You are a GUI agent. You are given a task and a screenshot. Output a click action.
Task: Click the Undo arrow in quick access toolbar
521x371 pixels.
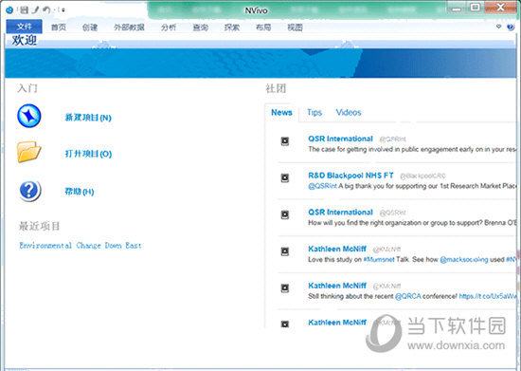pos(46,10)
